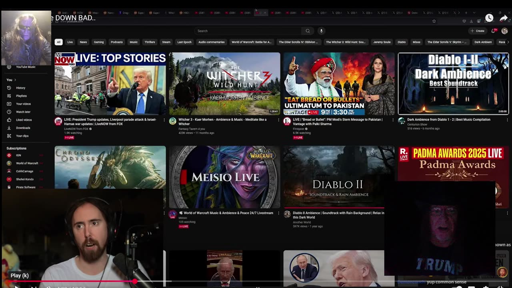This screenshot has width=512, height=288.
Task: Open Playlists in the sidebar
Action: point(21,96)
